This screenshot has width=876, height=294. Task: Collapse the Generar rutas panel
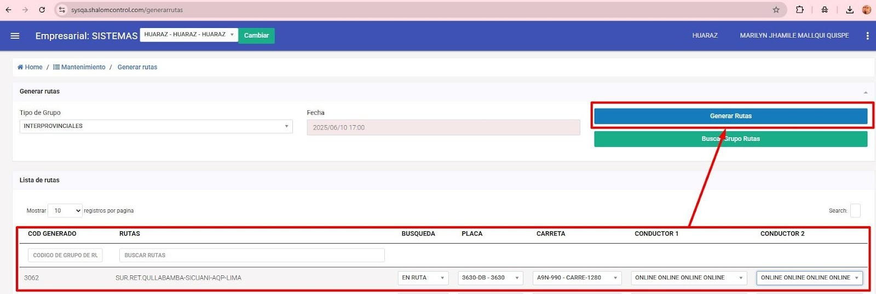point(866,92)
